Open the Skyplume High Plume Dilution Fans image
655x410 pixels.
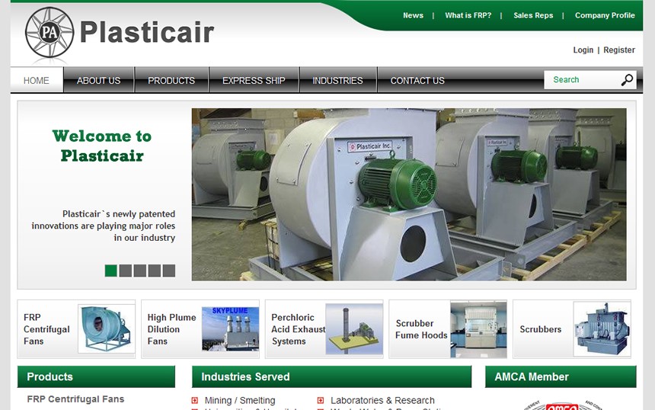click(x=230, y=329)
